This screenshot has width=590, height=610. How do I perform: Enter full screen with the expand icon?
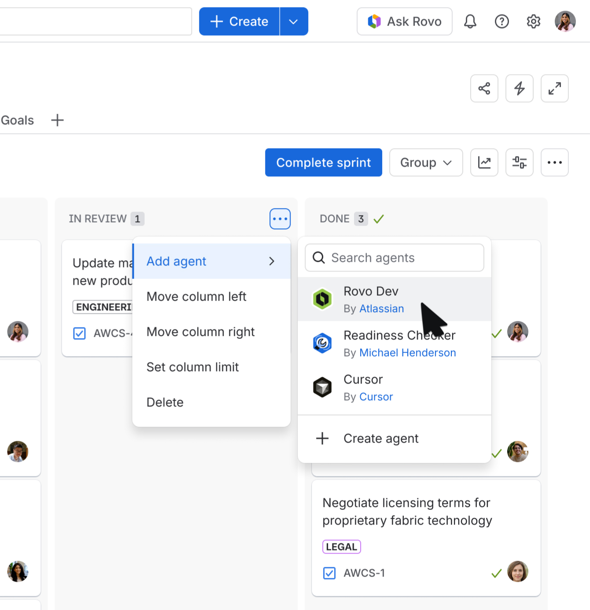(555, 88)
